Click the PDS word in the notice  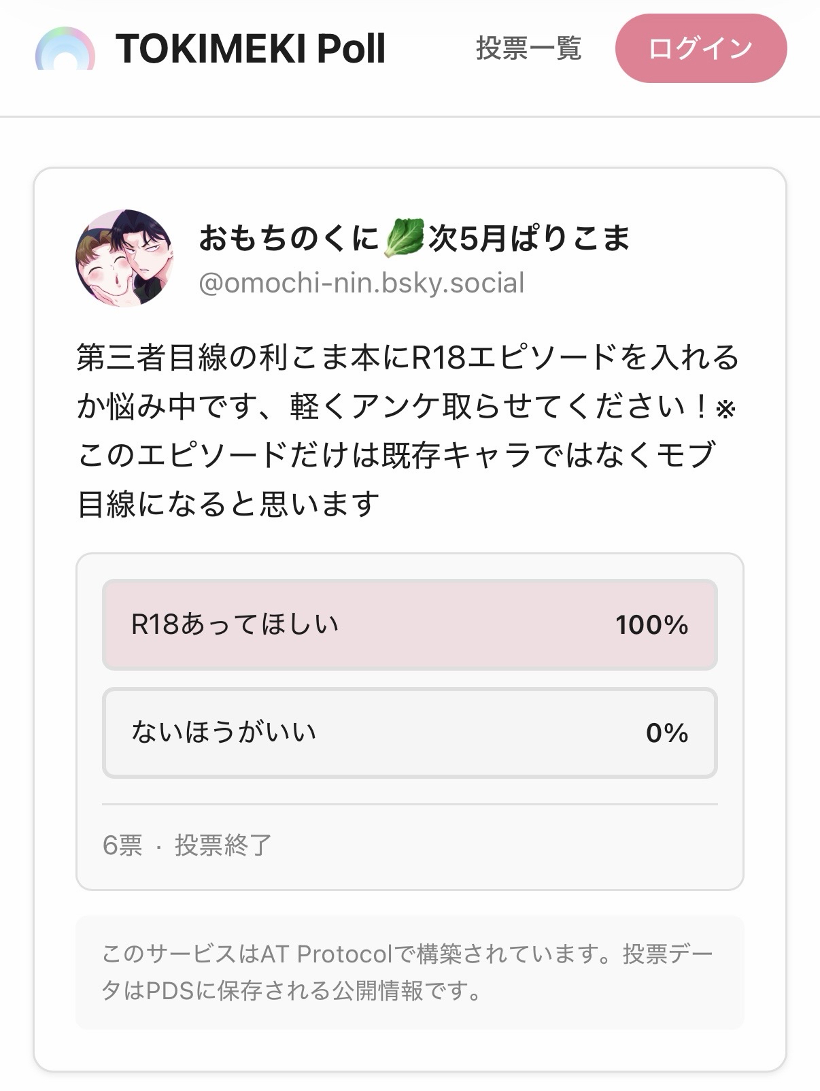pos(170,990)
